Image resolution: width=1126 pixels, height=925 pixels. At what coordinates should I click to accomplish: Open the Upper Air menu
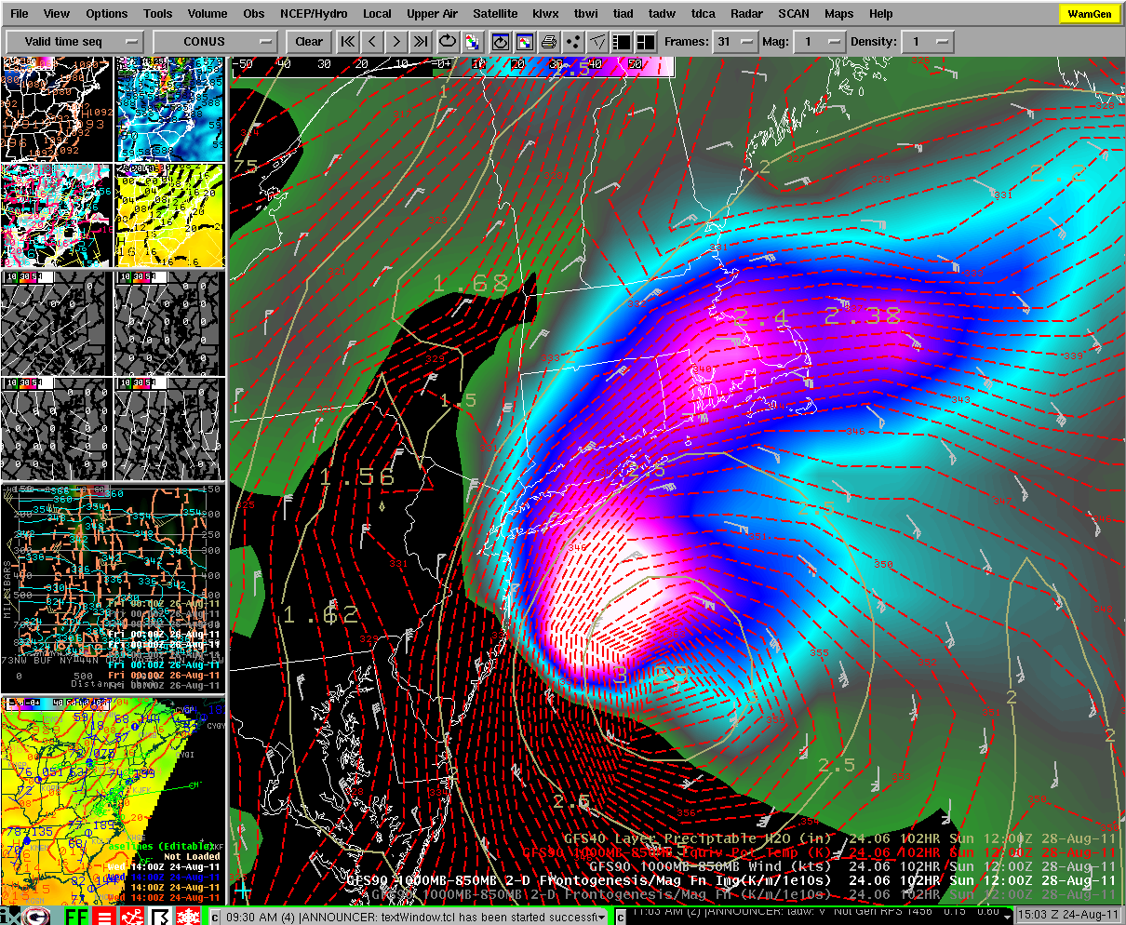(x=433, y=14)
